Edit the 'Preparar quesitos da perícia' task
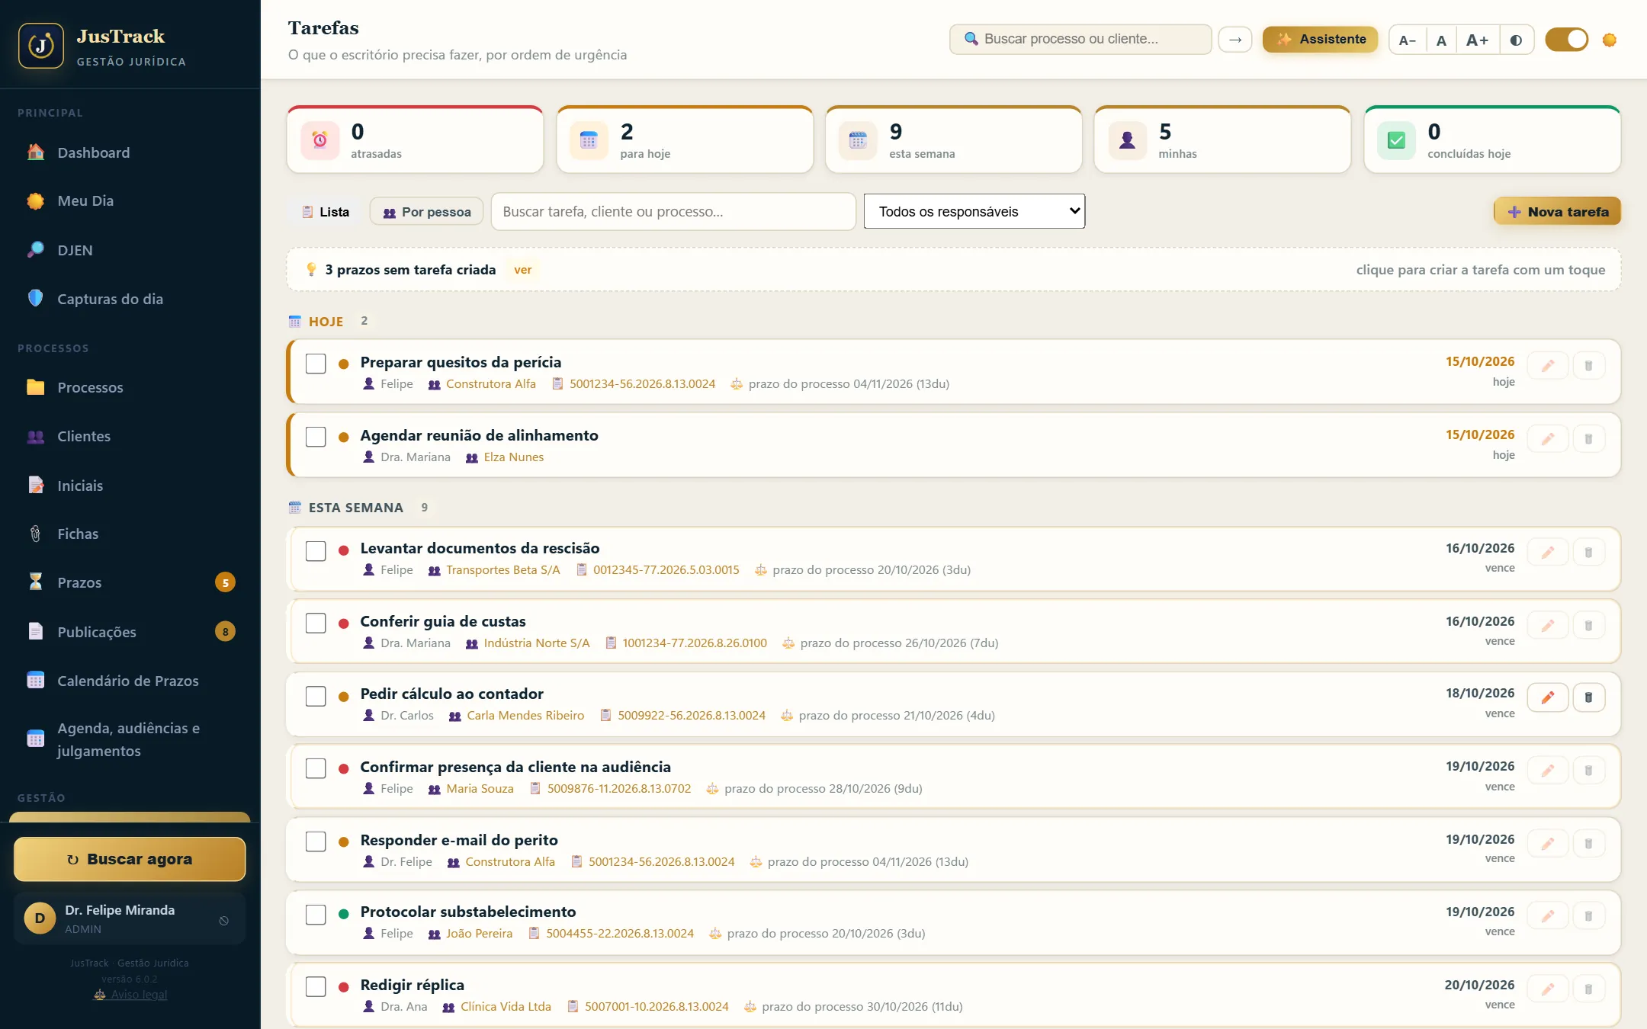 [x=1548, y=366]
